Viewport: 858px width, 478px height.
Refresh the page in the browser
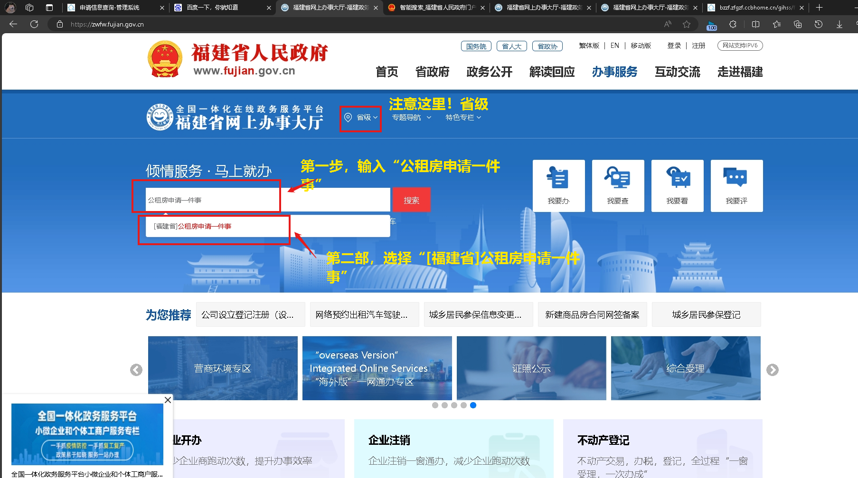coord(34,24)
